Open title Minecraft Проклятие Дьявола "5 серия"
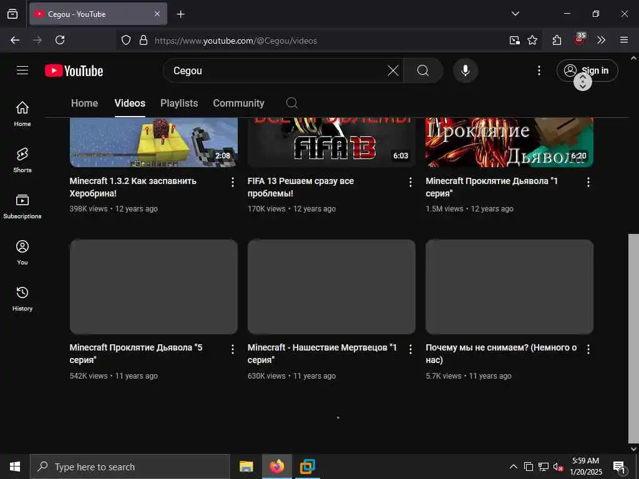This screenshot has height=479, width=639. click(136, 354)
